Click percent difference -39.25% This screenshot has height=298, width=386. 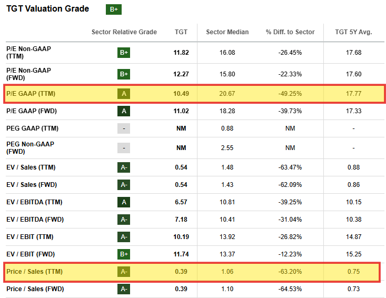coord(290,202)
